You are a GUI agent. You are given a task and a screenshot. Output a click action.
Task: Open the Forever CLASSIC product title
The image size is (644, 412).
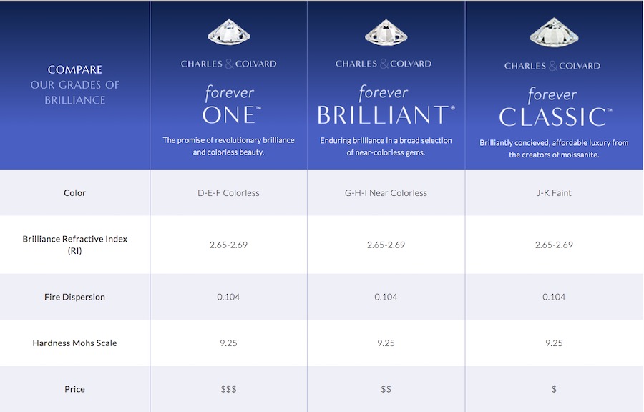554,107
